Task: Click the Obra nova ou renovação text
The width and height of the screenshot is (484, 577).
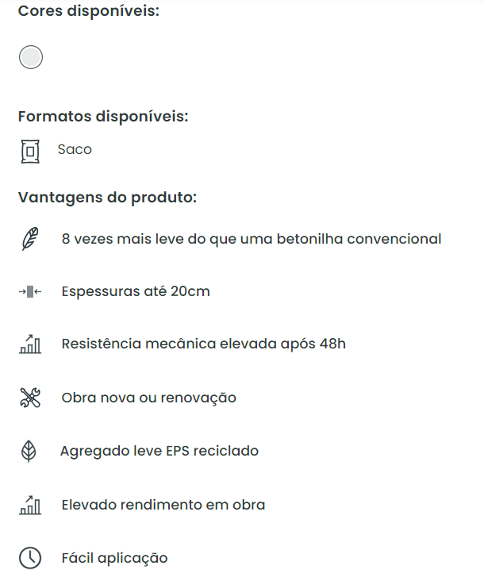Action: (148, 398)
